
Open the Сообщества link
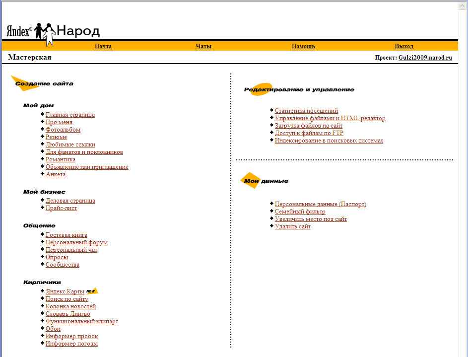63,265
